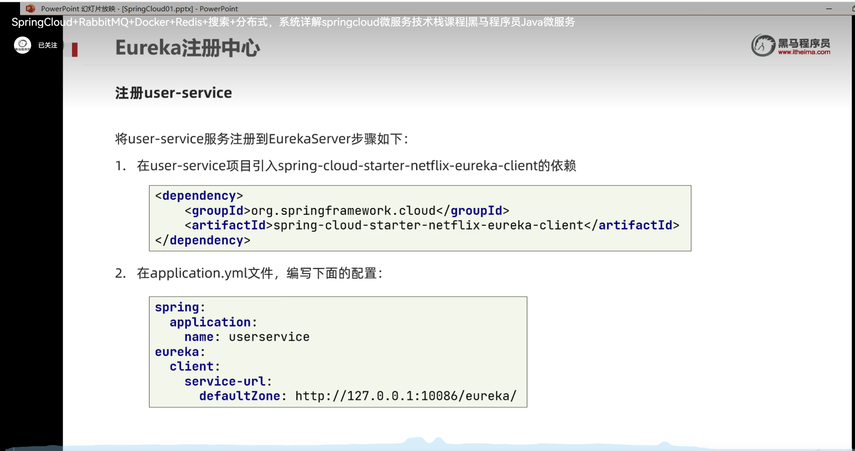Click the name: userservice line in YAML
This screenshot has height=451, width=855.
(x=246, y=337)
